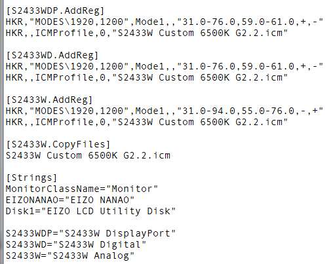Image resolution: width=335 pixels, height=264 pixels.
Task: Click the MODES\1920,1200 line under S2433WD.AddReg
Action: (x=165, y=66)
